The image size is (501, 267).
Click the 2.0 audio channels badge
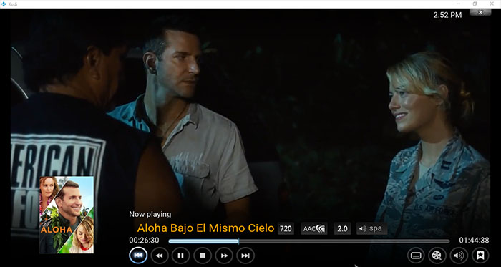(342, 228)
